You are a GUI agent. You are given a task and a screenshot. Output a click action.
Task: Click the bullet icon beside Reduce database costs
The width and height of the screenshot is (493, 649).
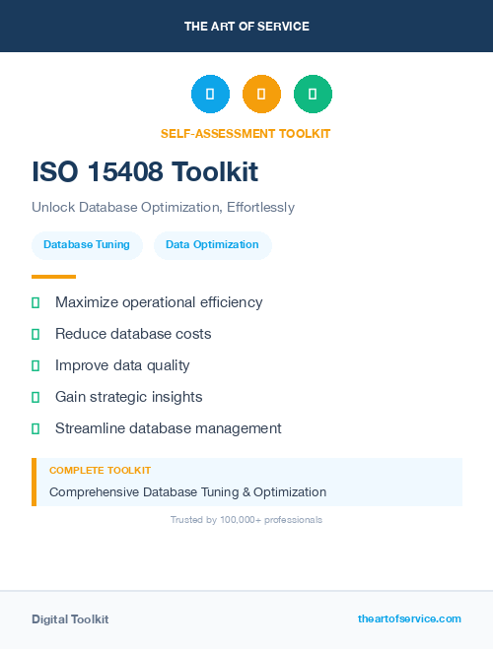(35, 334)
